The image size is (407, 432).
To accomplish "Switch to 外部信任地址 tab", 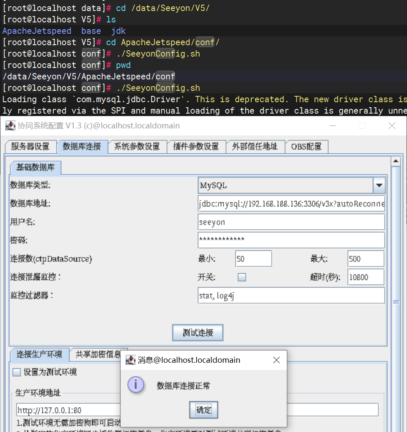I will point(255,146).
